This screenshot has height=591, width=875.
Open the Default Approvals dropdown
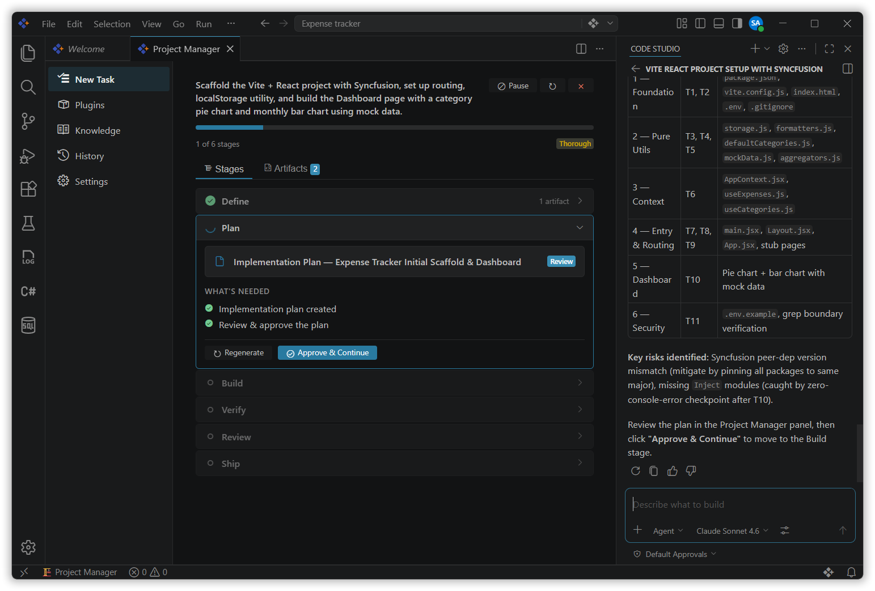[675, 554]
